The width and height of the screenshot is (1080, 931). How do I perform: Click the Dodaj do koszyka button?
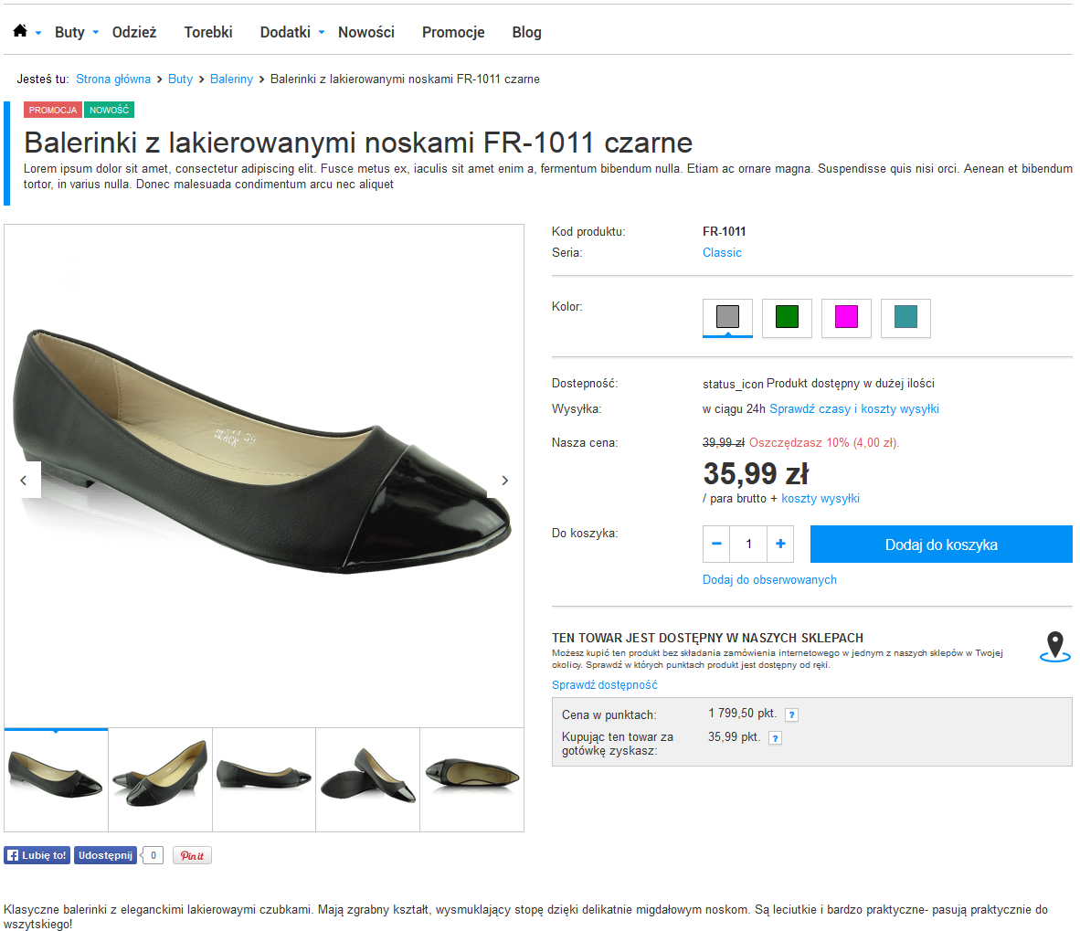click(941, 545)
